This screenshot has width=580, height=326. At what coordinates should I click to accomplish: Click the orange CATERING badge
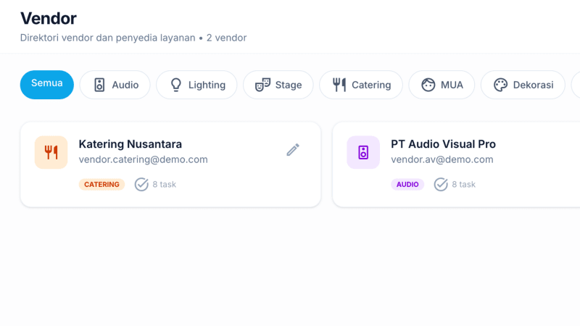(101, 185)
